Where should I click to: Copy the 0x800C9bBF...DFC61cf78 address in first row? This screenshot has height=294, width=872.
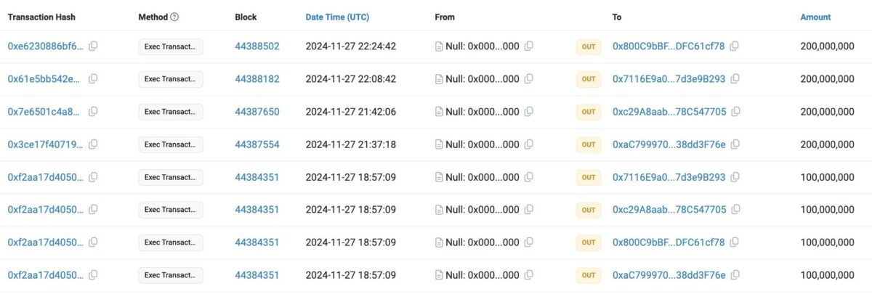tap(735, 46)
